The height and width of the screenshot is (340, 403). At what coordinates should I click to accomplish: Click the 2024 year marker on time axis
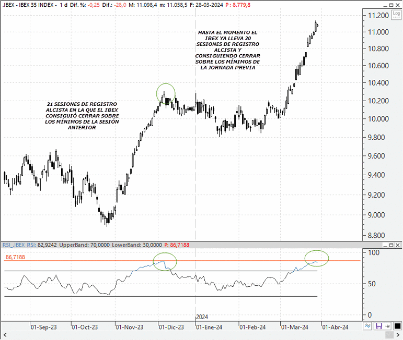tap(202, 317)
